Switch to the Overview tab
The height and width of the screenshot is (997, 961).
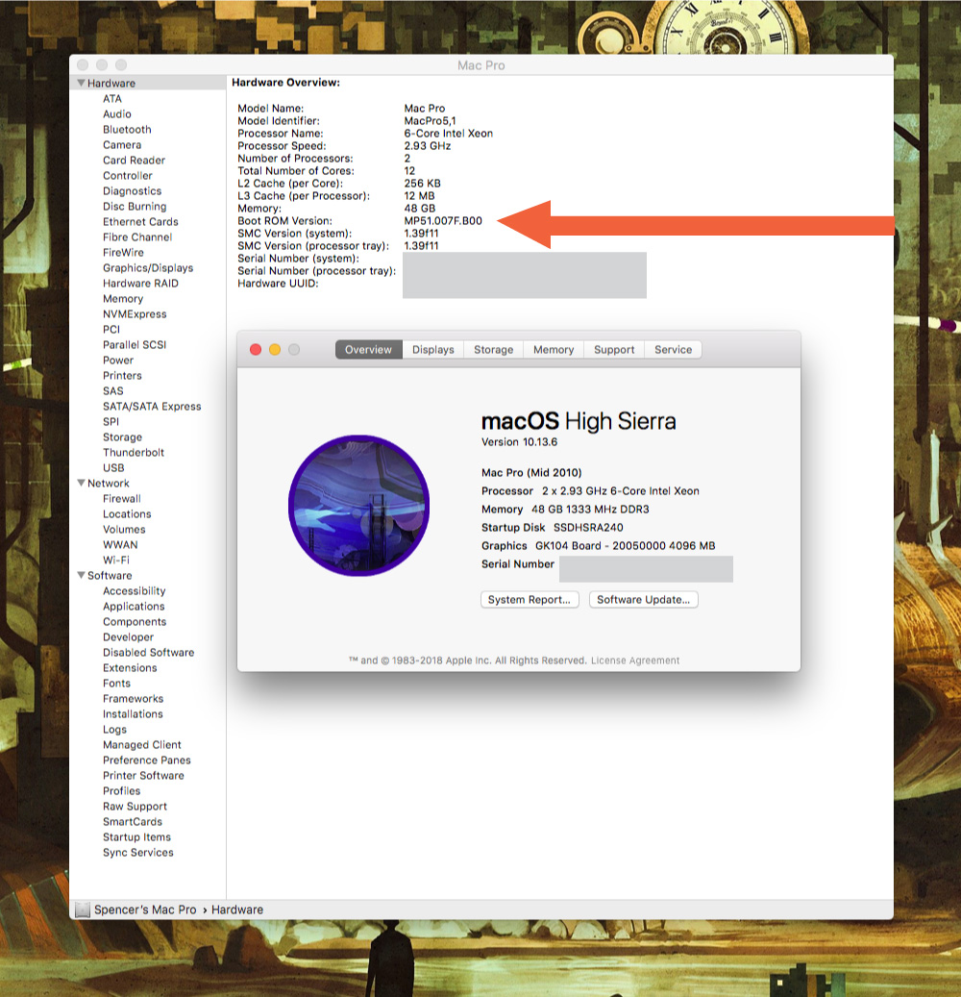coord(369,350)
